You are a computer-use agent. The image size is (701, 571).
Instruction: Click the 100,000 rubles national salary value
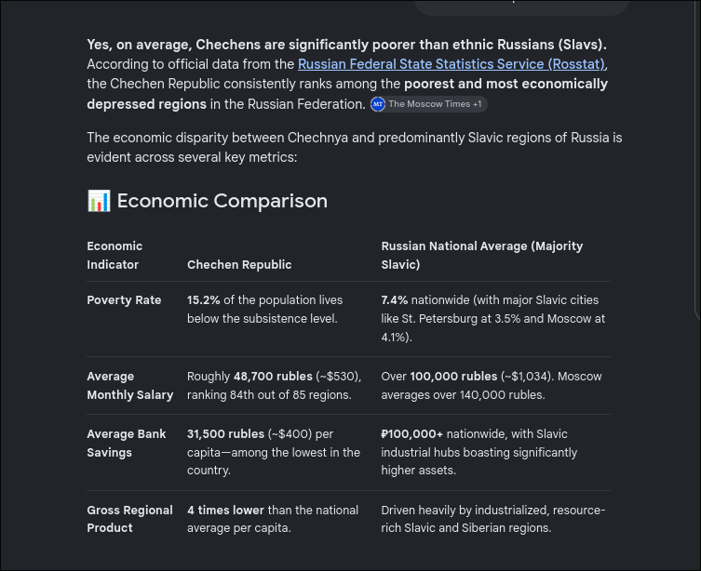click(453, 377)
